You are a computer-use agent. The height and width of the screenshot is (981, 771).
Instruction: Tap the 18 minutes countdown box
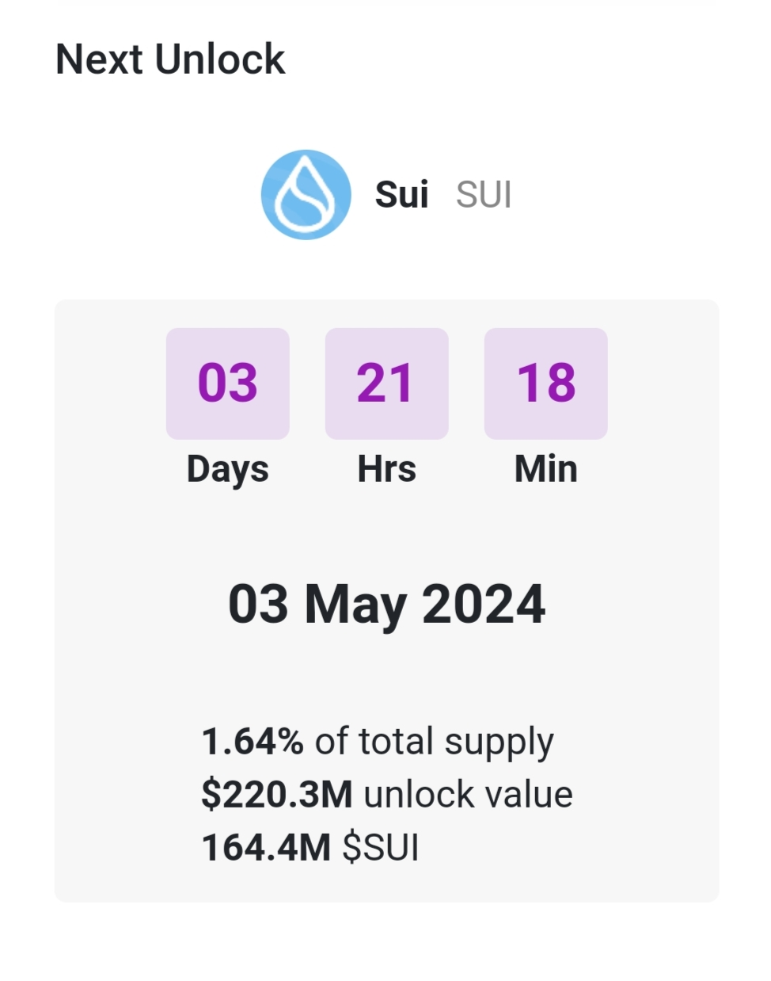[546, 384]
